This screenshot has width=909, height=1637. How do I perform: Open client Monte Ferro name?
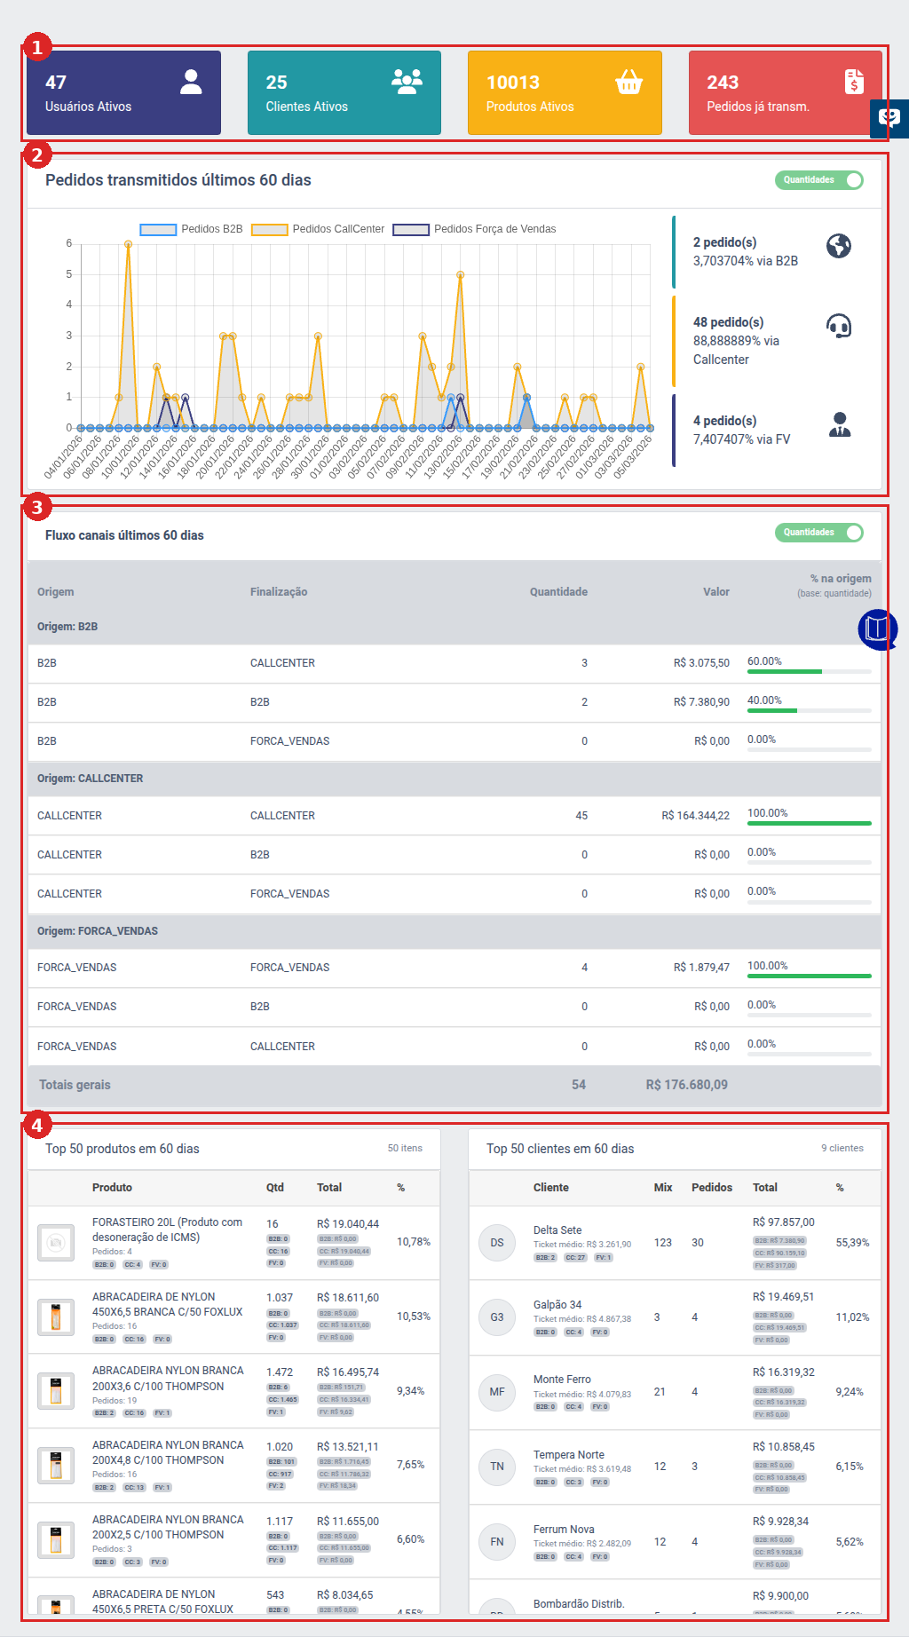pos(562,1380)
